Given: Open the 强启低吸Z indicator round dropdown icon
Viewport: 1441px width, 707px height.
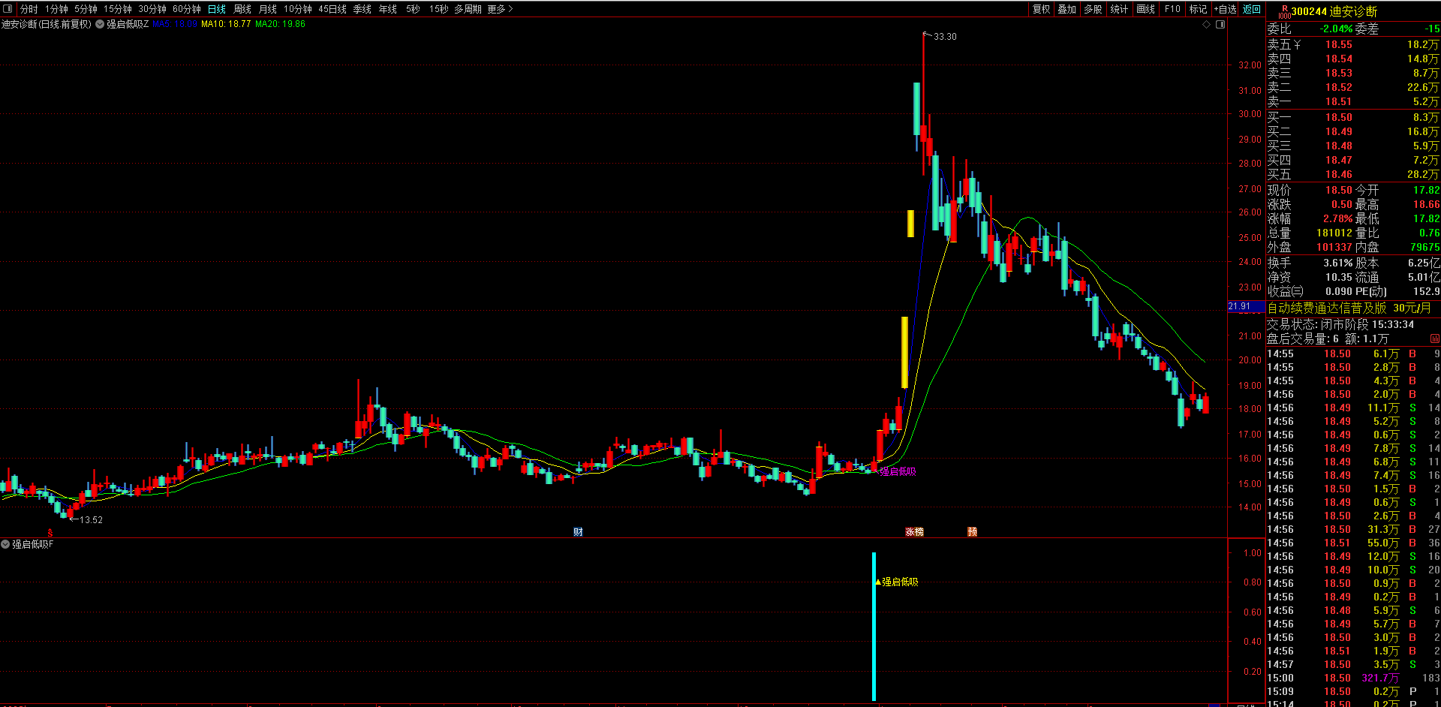Looking at the screenshot, I should [x=100, y=24].
